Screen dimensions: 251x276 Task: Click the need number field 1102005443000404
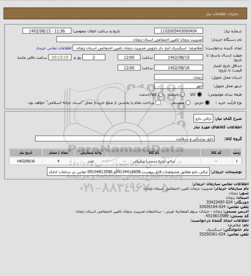pos(179,31)
